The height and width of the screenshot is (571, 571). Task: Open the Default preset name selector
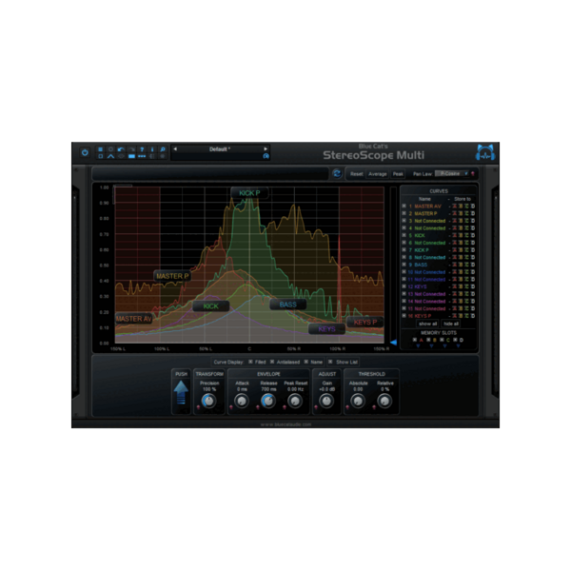pyautogui.click(x=220, y=149)
